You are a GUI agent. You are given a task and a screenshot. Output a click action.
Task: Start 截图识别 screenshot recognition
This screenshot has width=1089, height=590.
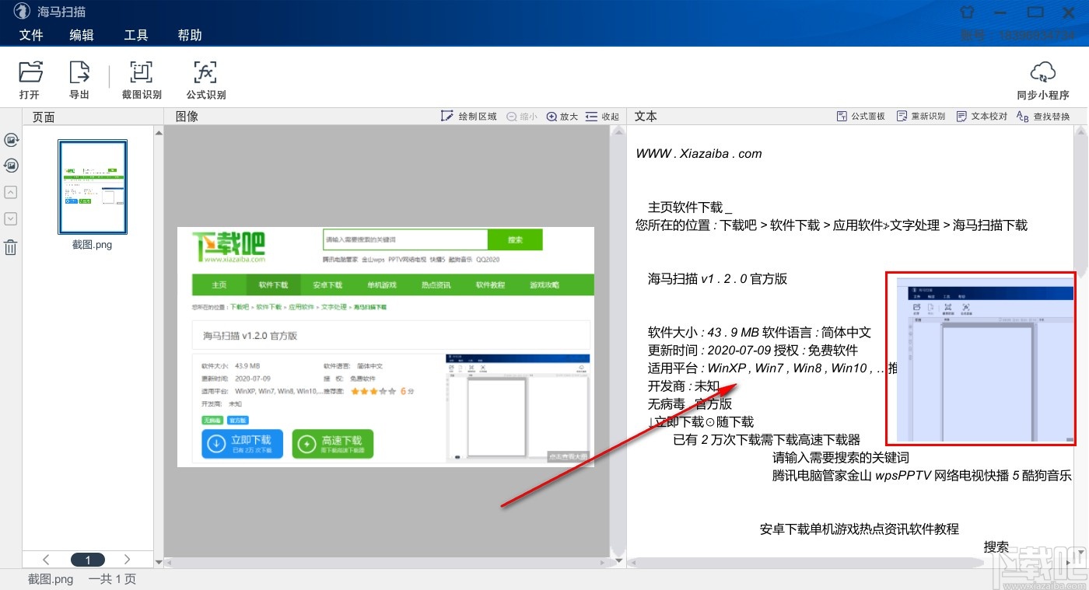(x=142, y=80)
